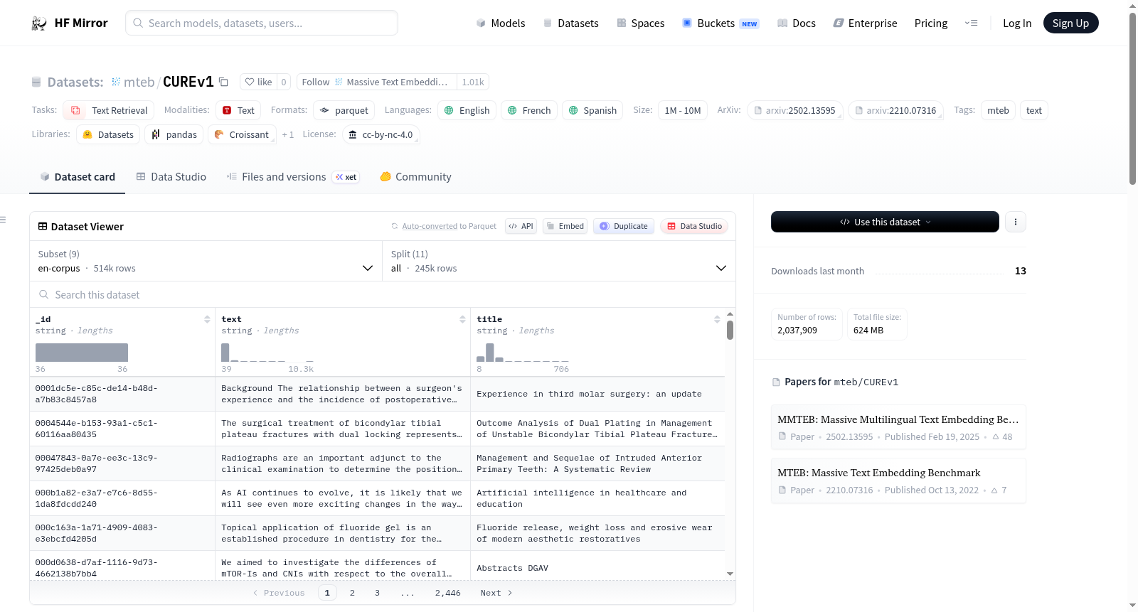Click the dataset table vertical scrollbar
Image resolution: width=1138 pixels, height=612 pixels.
[730, 330]
